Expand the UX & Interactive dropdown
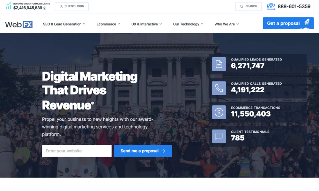The height and width of the screenshot is (191, 319). pos(146,24)
